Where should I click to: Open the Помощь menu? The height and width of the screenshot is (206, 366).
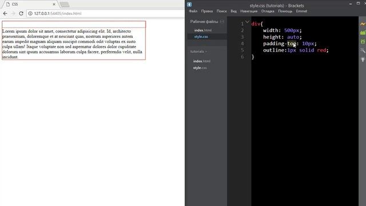[285, 11]
